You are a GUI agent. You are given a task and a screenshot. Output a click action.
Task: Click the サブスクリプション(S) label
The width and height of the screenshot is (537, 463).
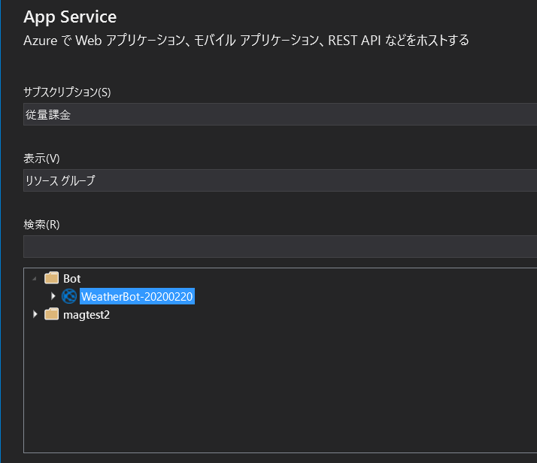coord(67,92)
